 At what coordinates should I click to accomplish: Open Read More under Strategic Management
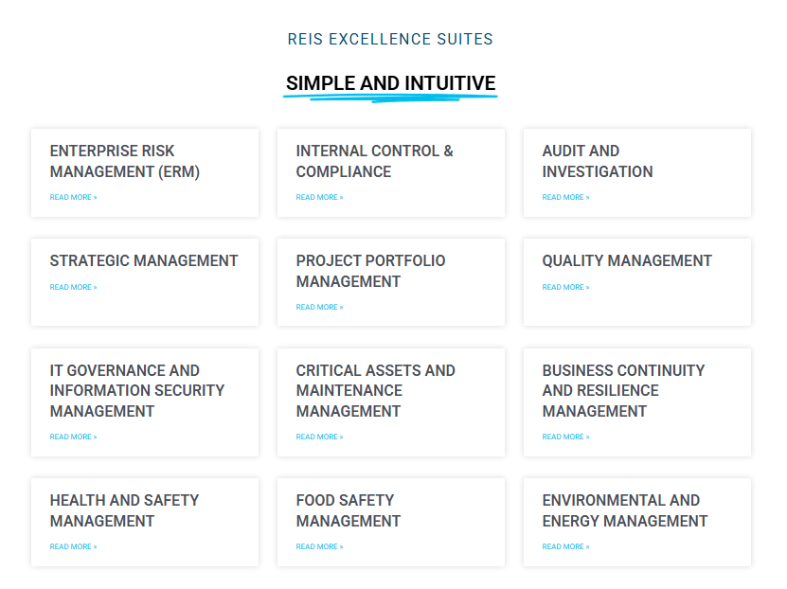[73, 287]
